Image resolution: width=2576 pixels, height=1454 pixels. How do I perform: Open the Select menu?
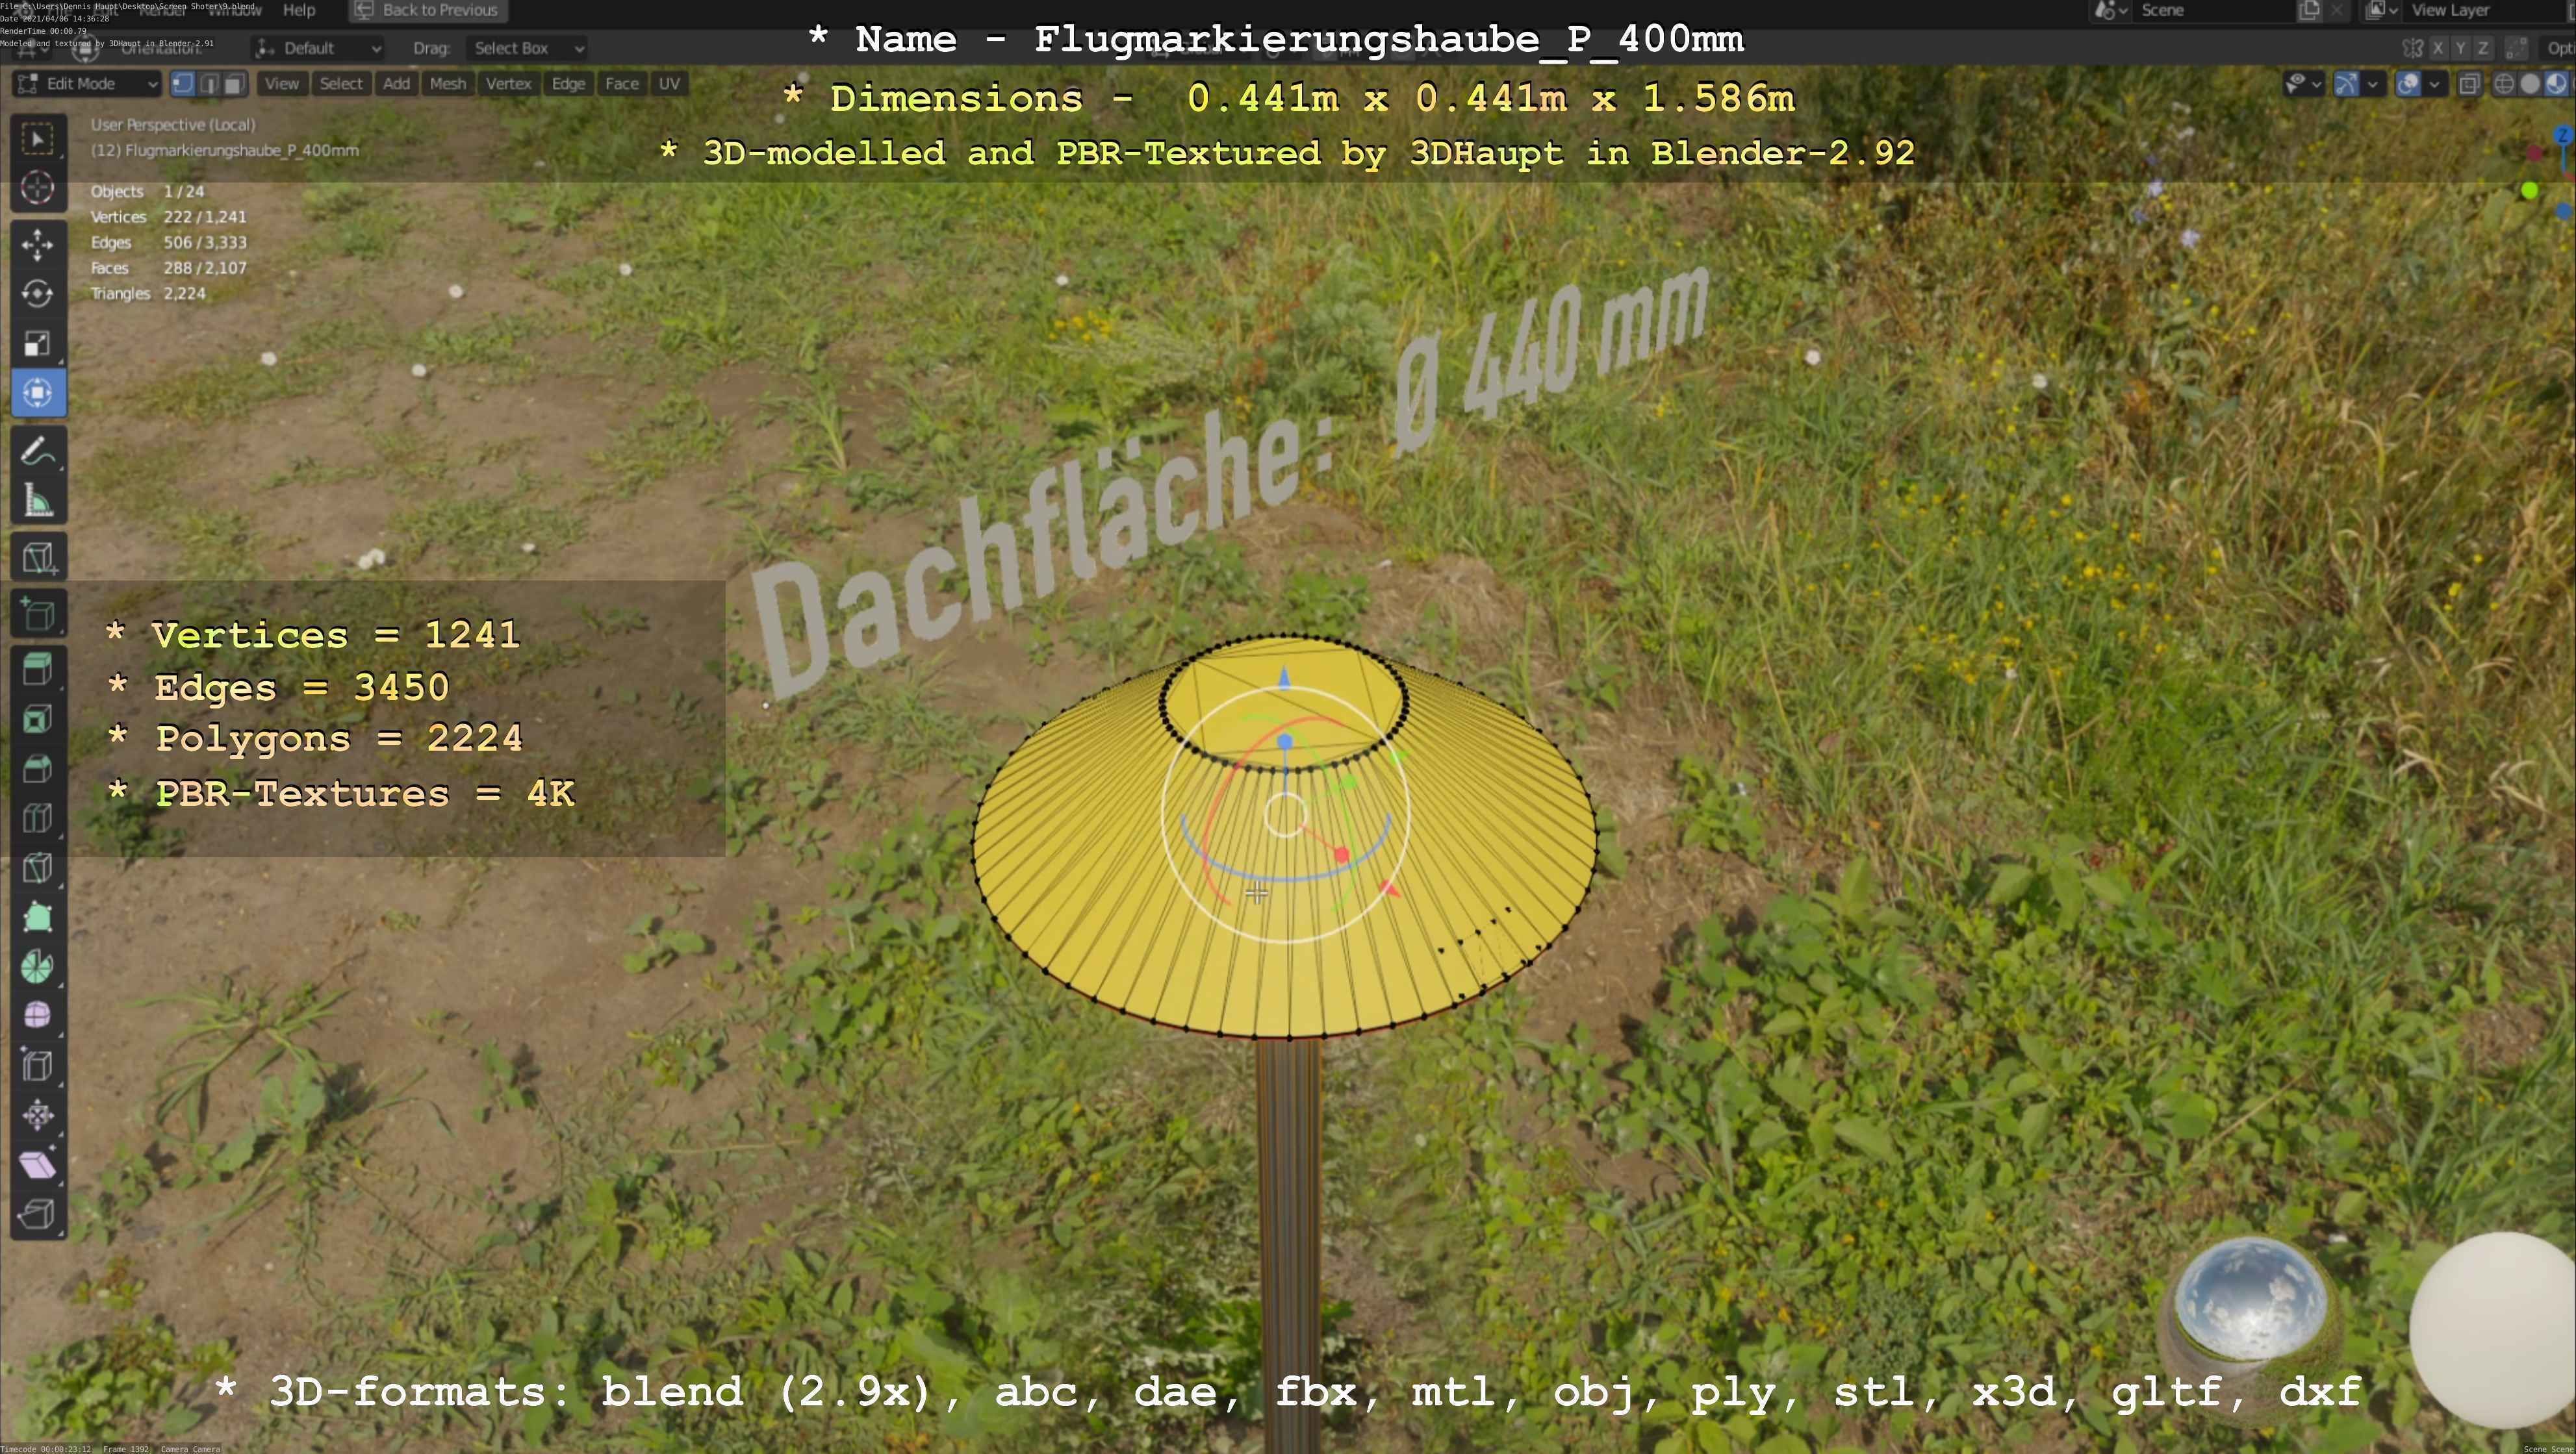pyautogui.click(x=341, y=84)
